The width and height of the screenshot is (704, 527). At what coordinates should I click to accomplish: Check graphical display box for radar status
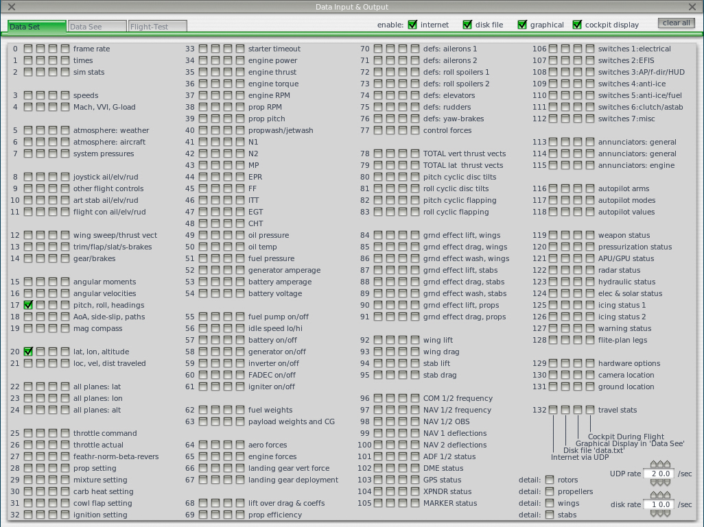pyautogui.click(x=578, y=270)
